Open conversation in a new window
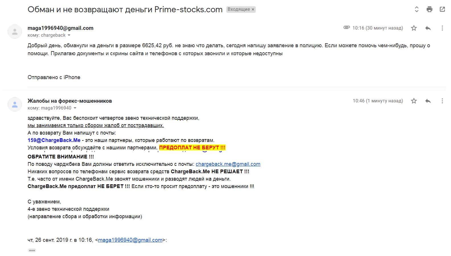This screenshot has width=451, height=256. pos(442,9)
